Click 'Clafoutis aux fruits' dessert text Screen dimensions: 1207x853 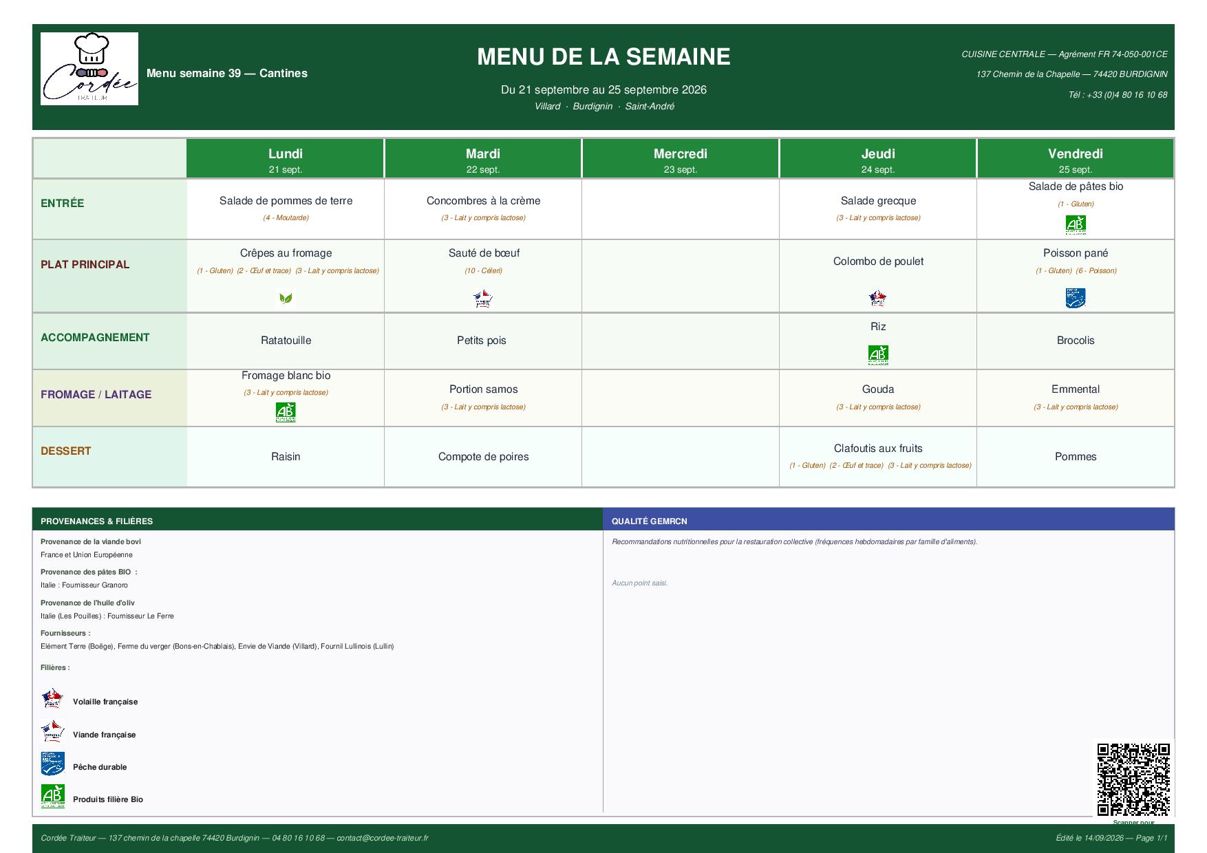pyautogui.click(x=878, y=449)
